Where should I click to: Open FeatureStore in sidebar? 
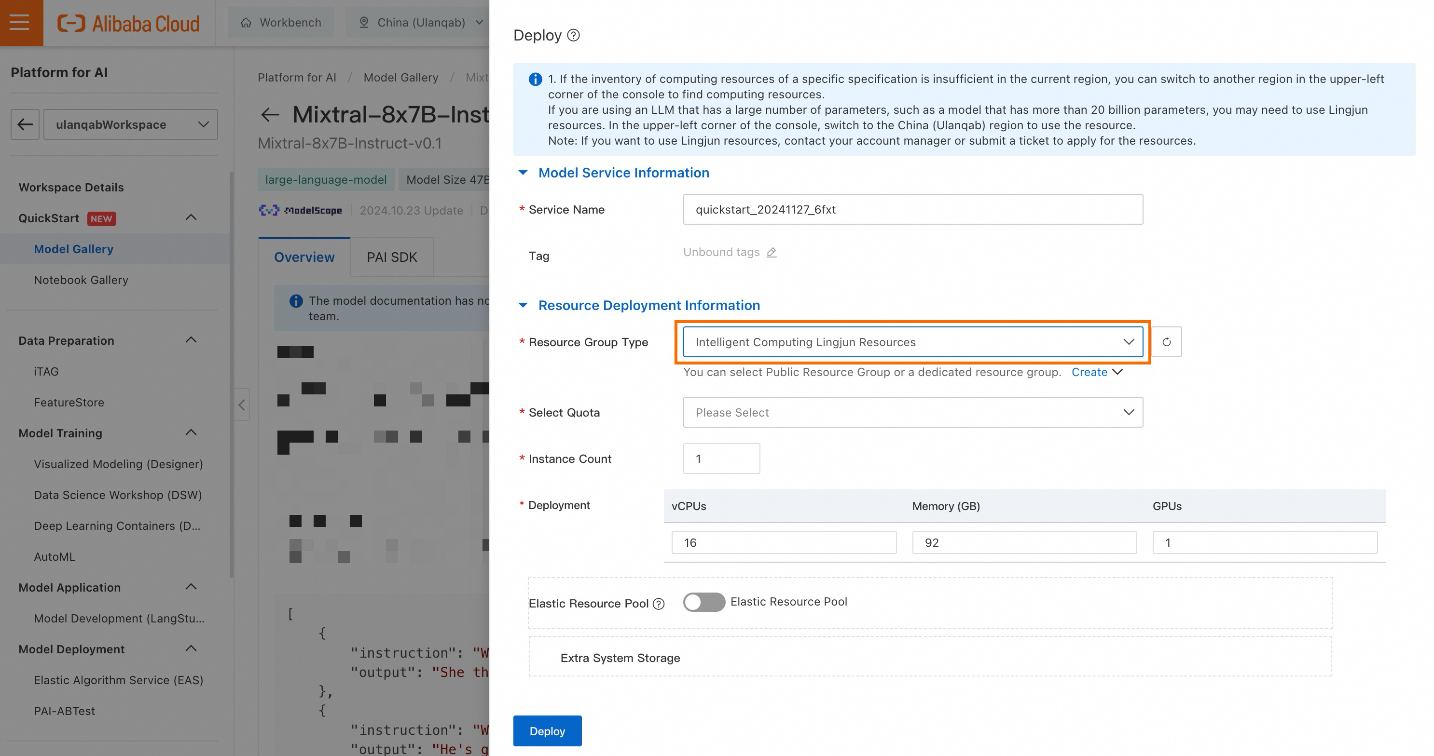tap(69, 402)
